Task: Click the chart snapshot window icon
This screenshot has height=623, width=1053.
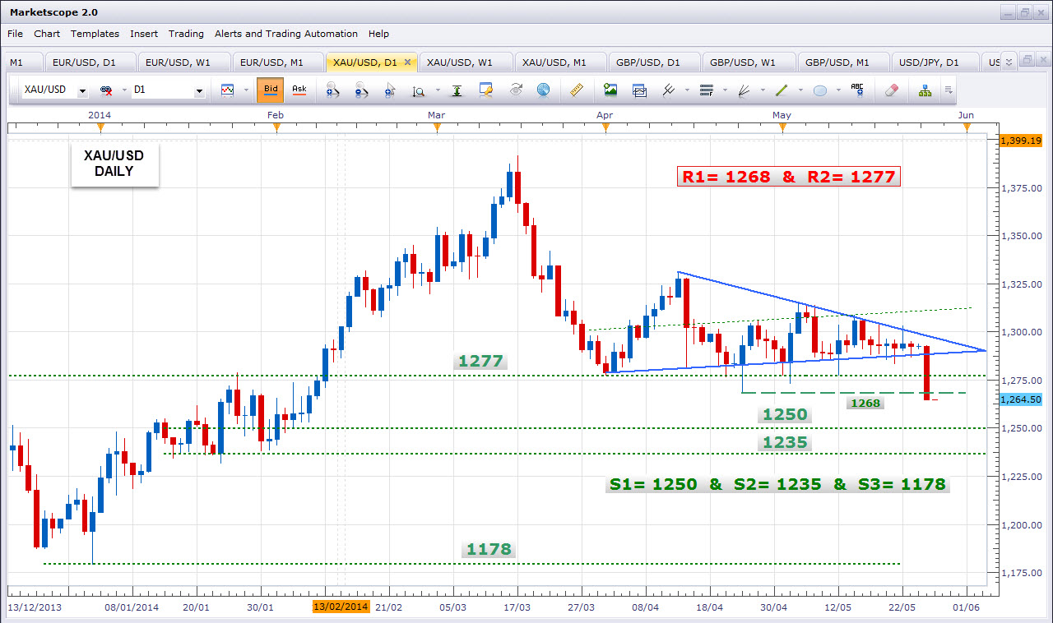Action: tap(639, 90)
